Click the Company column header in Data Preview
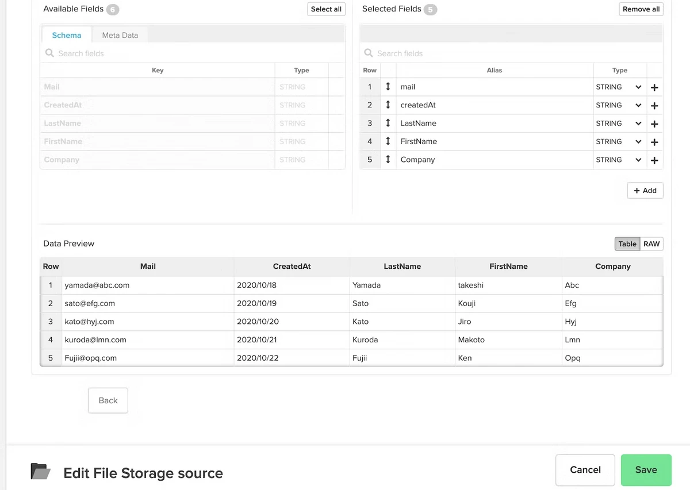 (x=613, y=267)
